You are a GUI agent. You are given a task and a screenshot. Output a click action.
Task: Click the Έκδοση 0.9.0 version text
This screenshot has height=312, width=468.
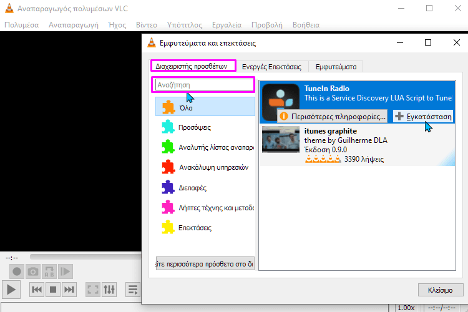(x=326, y=150)
